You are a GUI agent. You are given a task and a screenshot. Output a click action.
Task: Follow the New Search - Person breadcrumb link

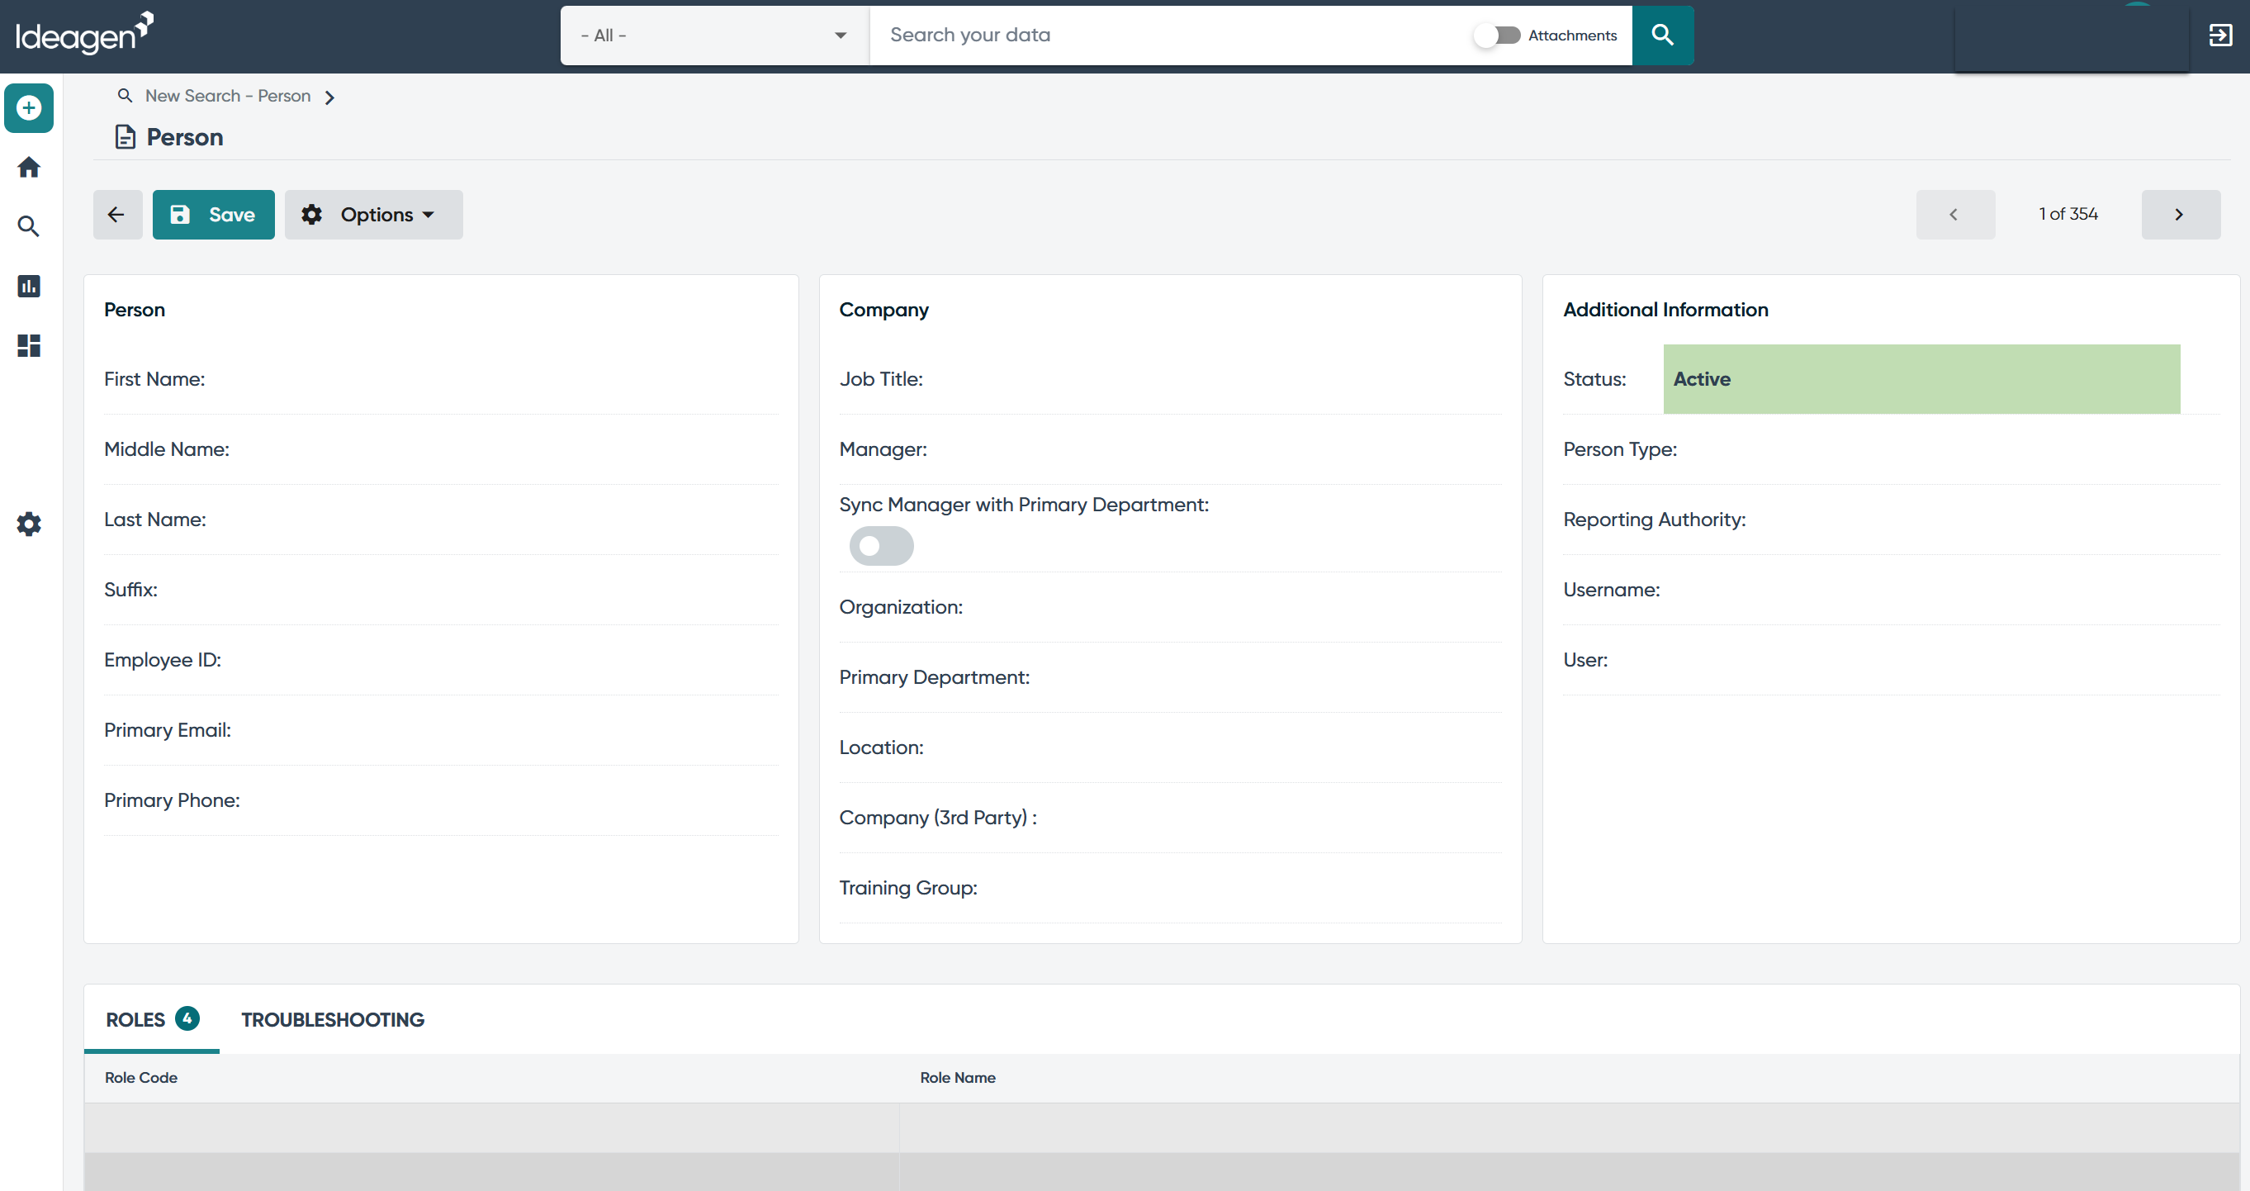(x=228, y=96)
